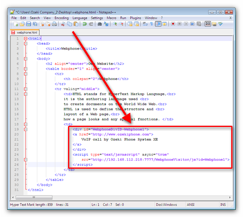
Task: Toggle show all characters pilcrow icon
Action: point(151,24)
